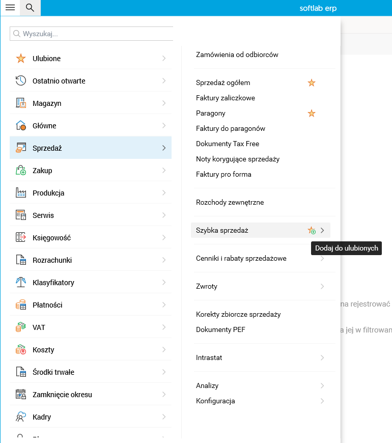Expand the Intrastat submenu arrow
Image resolution: width=392 pixels, height=443 pixels.
pyautogui.click(x=322, y=357)
